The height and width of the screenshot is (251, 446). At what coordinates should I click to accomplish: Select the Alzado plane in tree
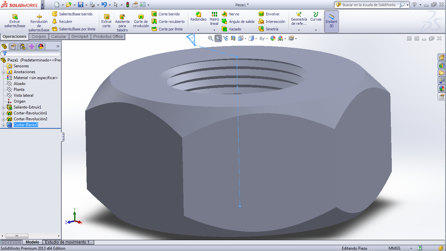point(19,84)
